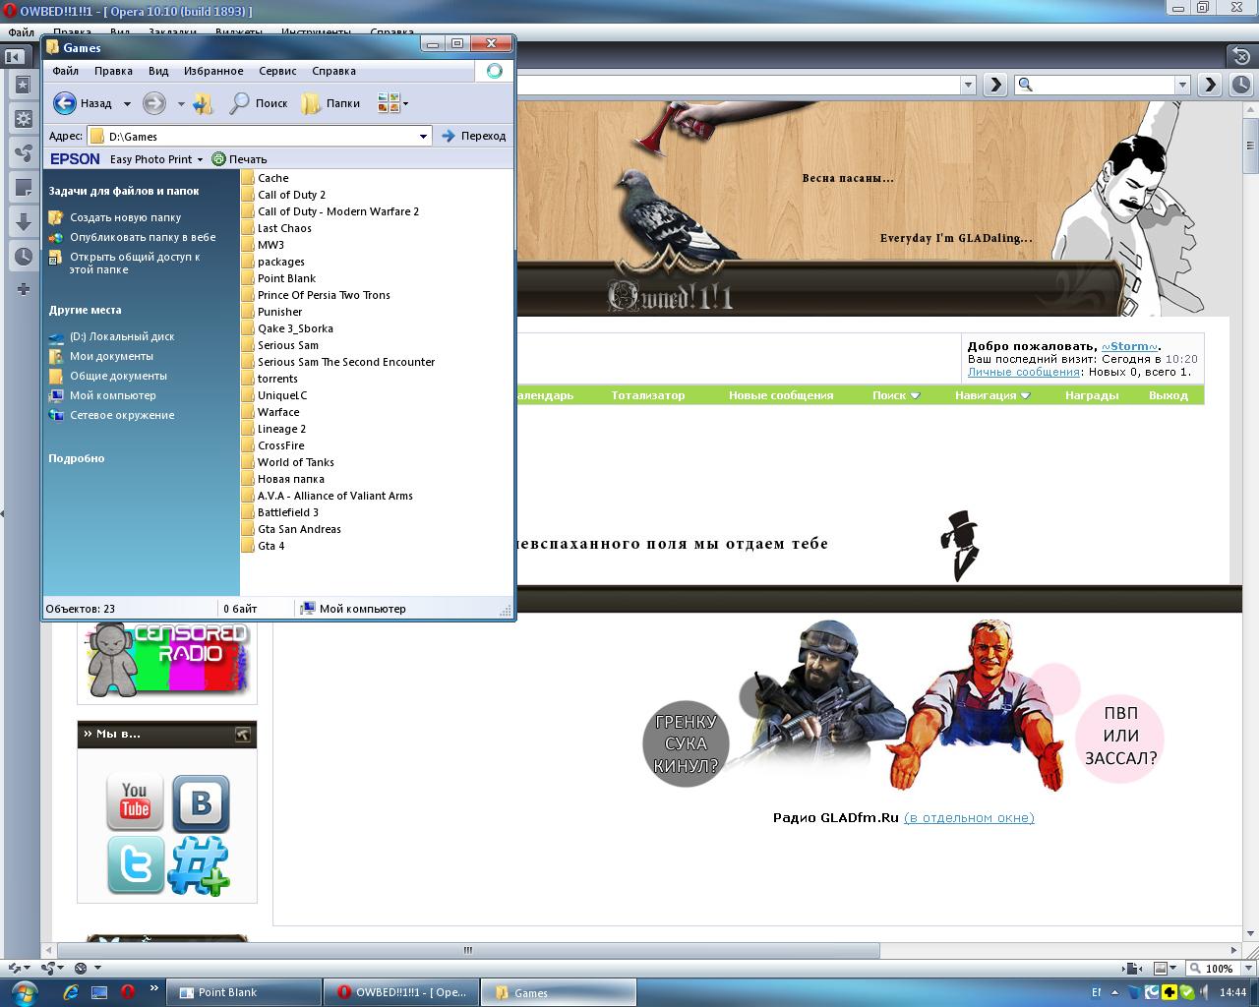Click Создать новую папку task link
Screen dimensions: 1259x1007
tap(125, 217)
